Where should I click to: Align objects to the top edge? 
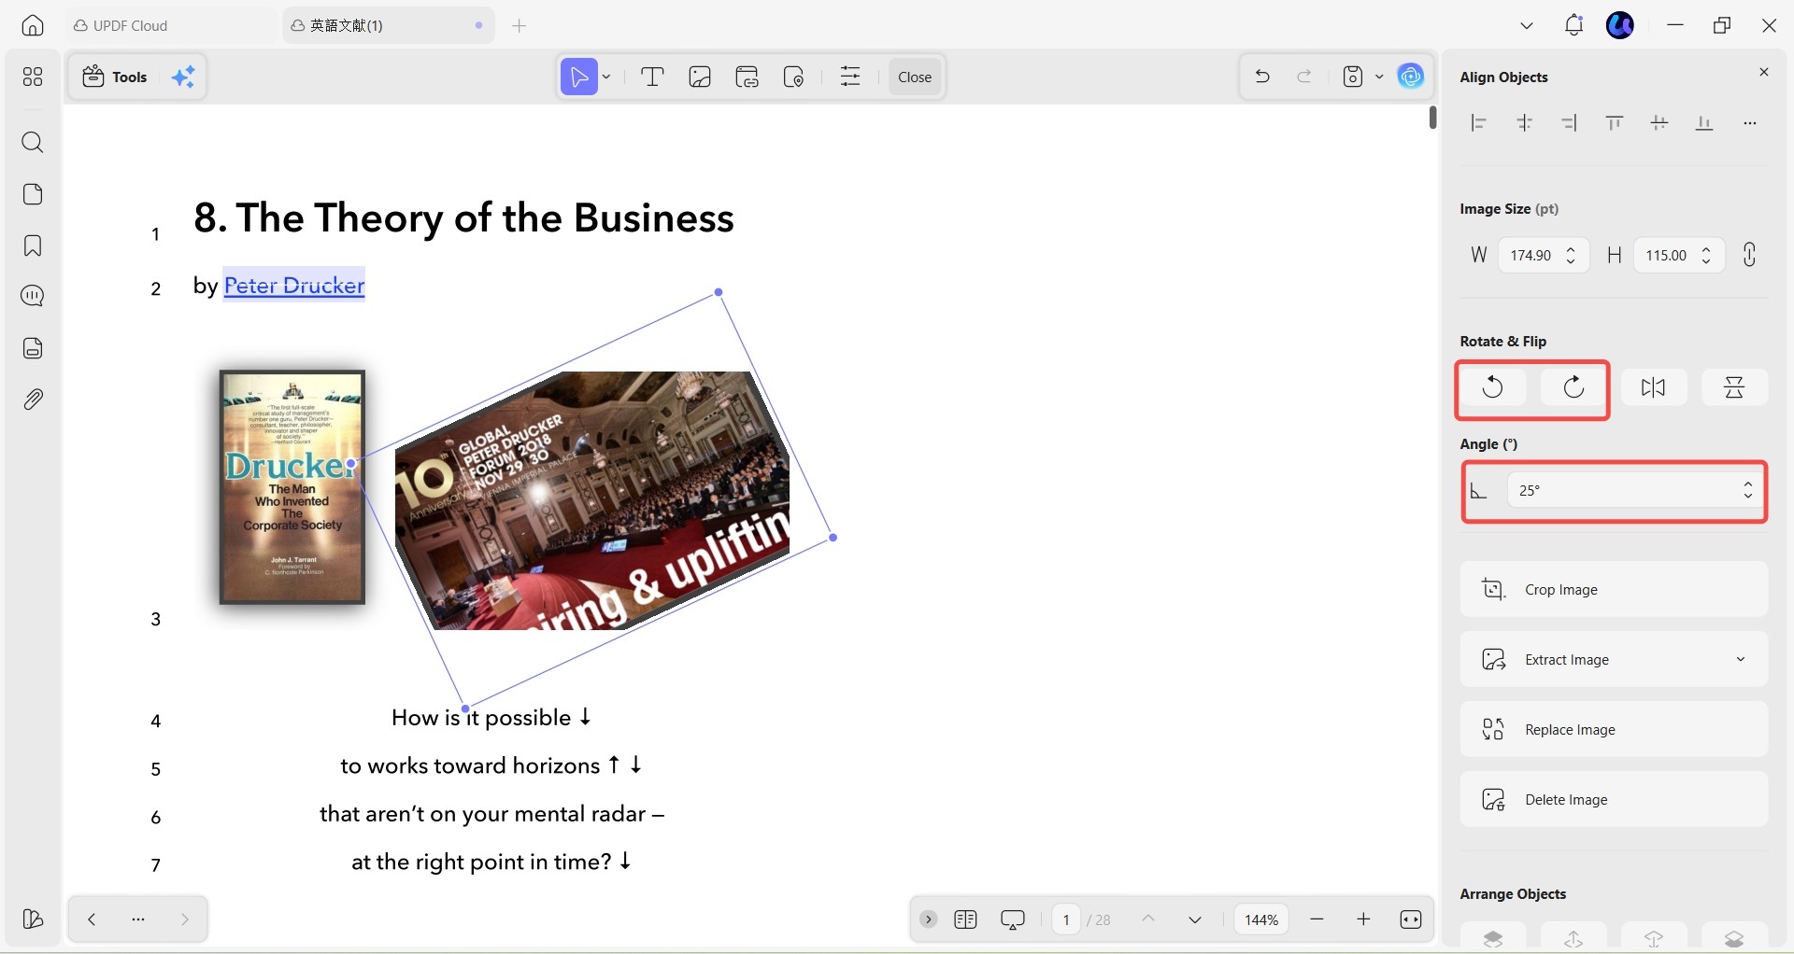(1614, 123)
